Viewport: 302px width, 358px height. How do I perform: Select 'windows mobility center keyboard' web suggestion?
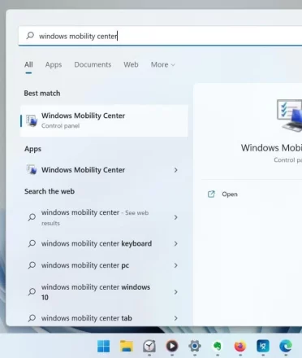pyautogui.click(x=104, y=243)
